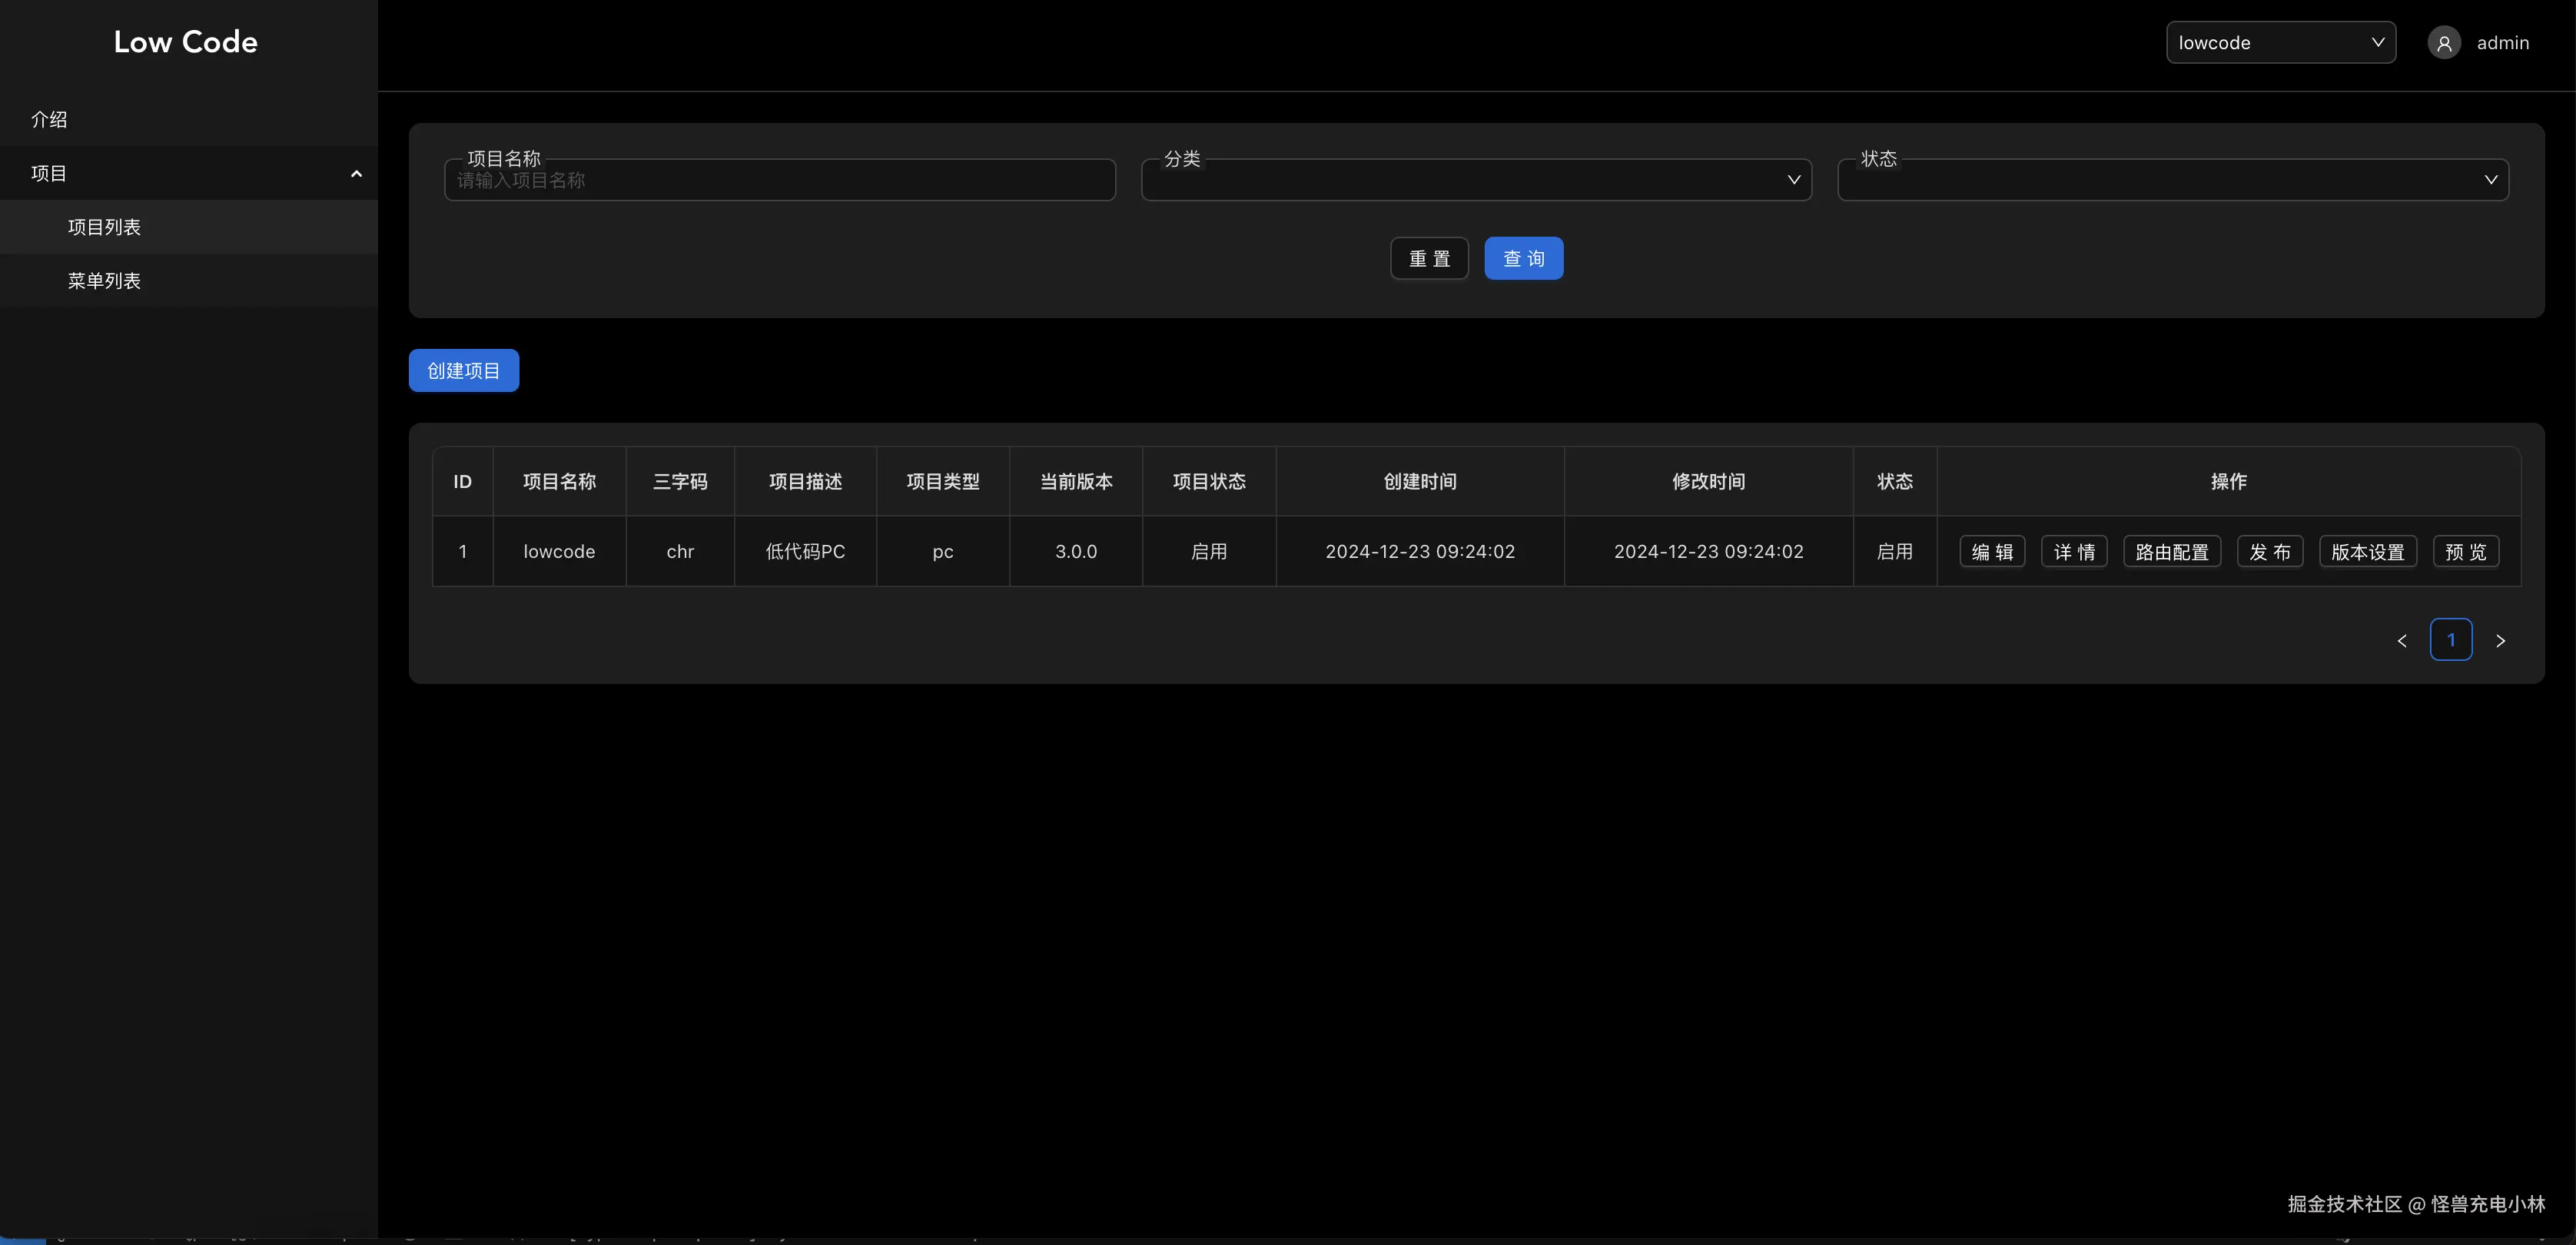Open the lowcode project selector dropdown

(2280, 43)
